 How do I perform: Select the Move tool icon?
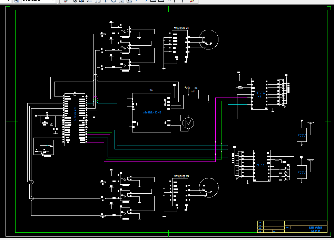coord(106,1)
